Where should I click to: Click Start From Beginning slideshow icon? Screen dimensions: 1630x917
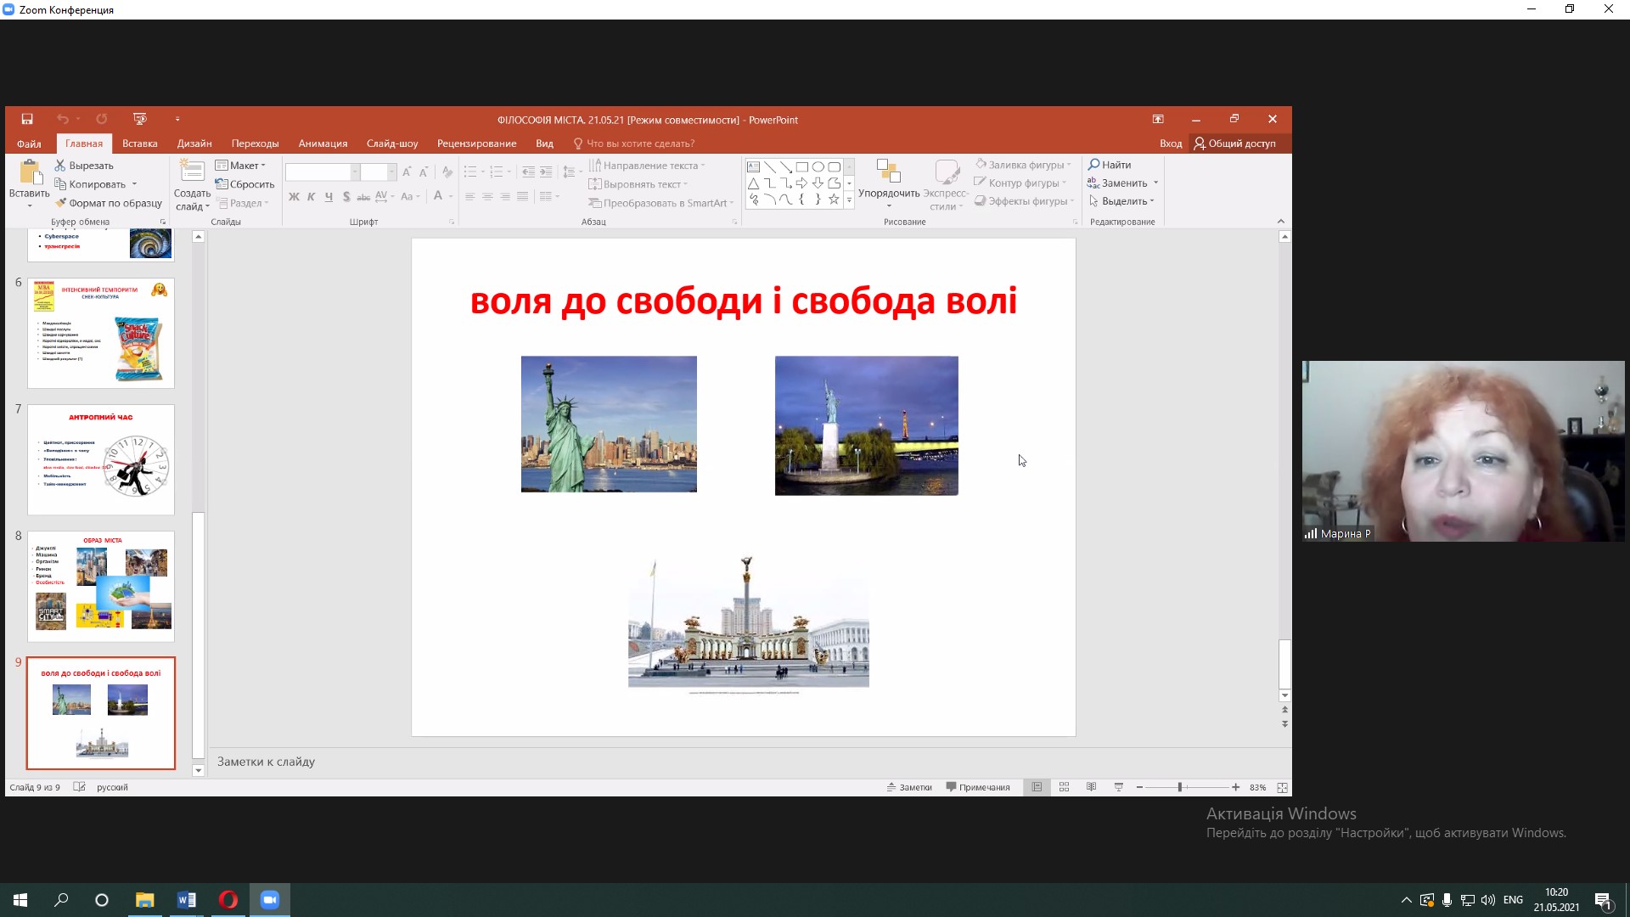click(x=140, y=120)
